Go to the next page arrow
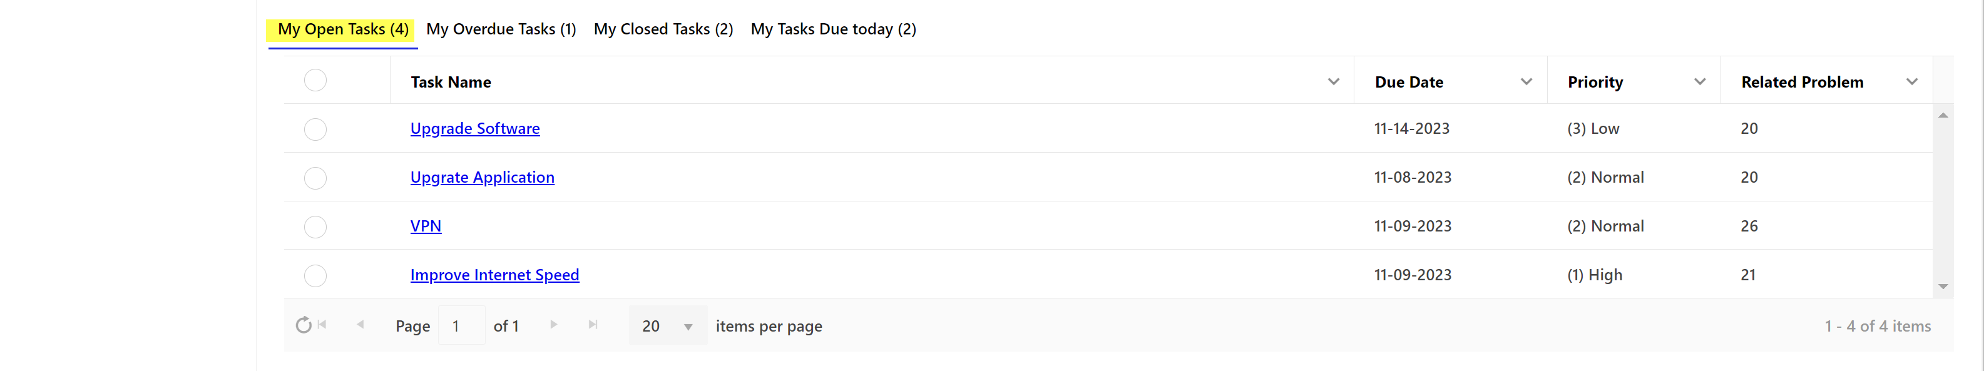 click(553, 325)
